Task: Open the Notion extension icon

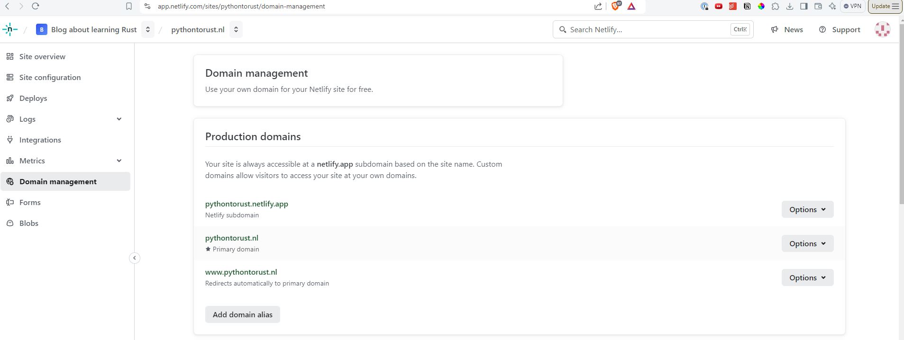Action: tap(747, 6)
